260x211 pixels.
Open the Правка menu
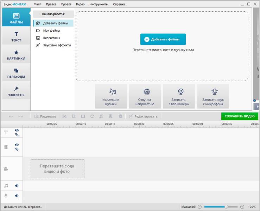51,4
